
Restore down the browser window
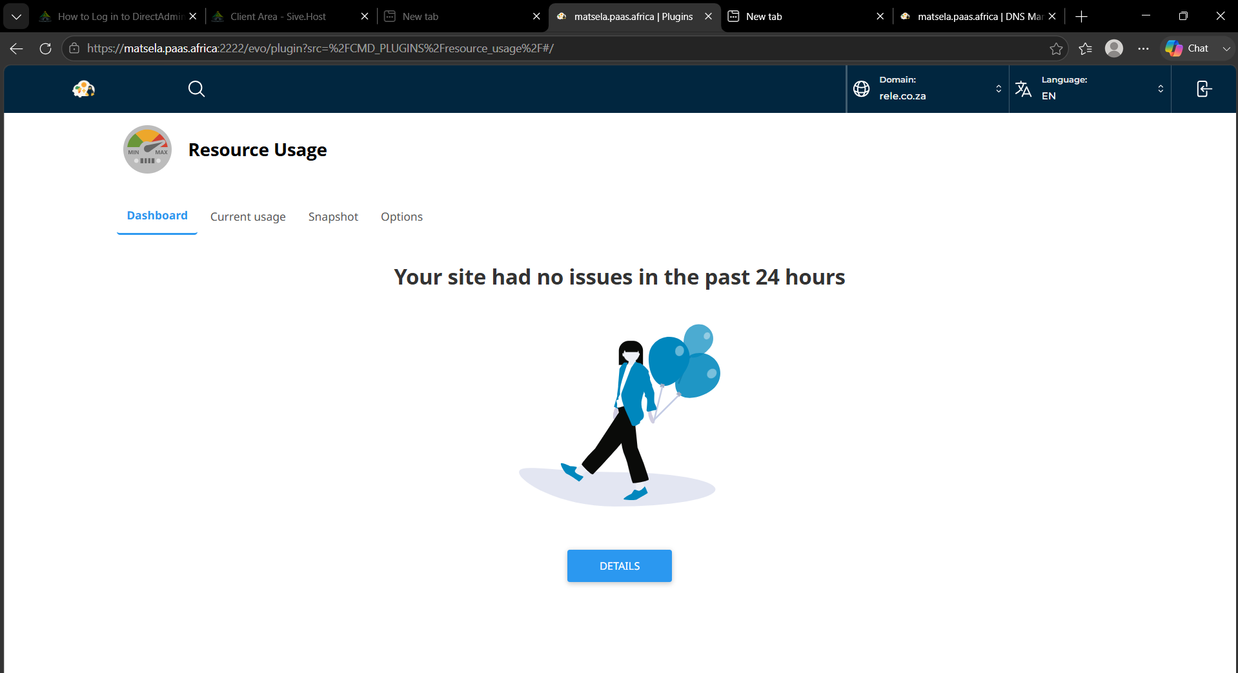[x=1183, y=16]
